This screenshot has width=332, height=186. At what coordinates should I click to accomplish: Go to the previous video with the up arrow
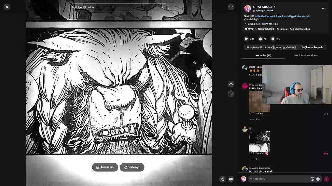[x=231, y=84]
